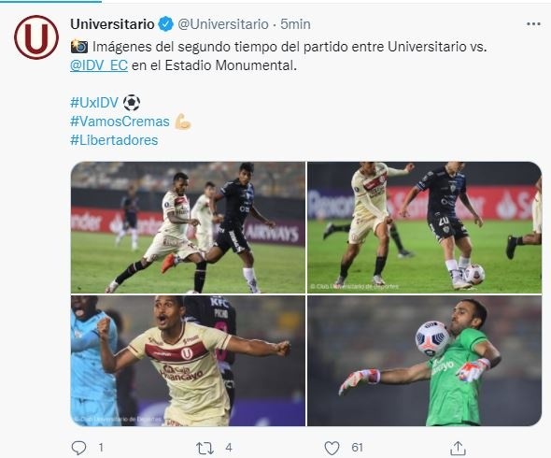The image size is (551, 458).
Task: Open photo of celebrating cream-shirt player
Action: [x=188, y=361]
